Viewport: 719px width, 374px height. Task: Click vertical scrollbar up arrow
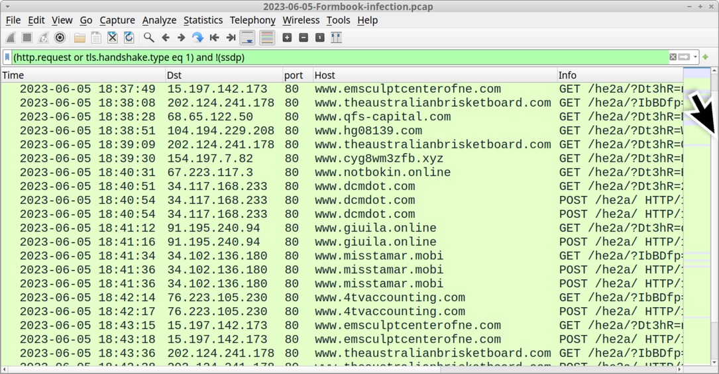pos(714,71)
